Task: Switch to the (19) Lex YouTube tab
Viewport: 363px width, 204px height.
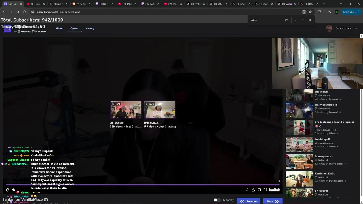Action: [x=173, y=4]
